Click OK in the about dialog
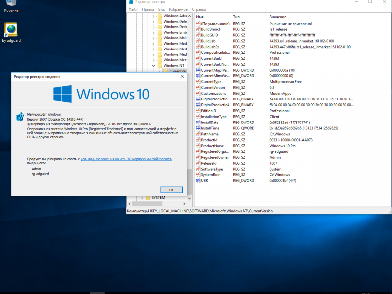Image resolution: width=392 pixels, height=294 pixels. [171, 190]
